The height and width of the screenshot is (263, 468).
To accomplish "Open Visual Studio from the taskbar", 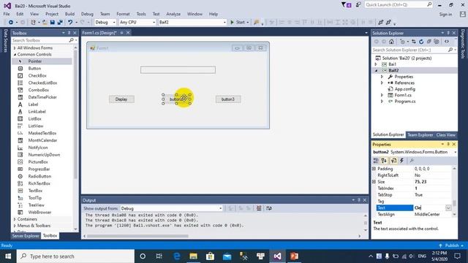I will [277, 256].
